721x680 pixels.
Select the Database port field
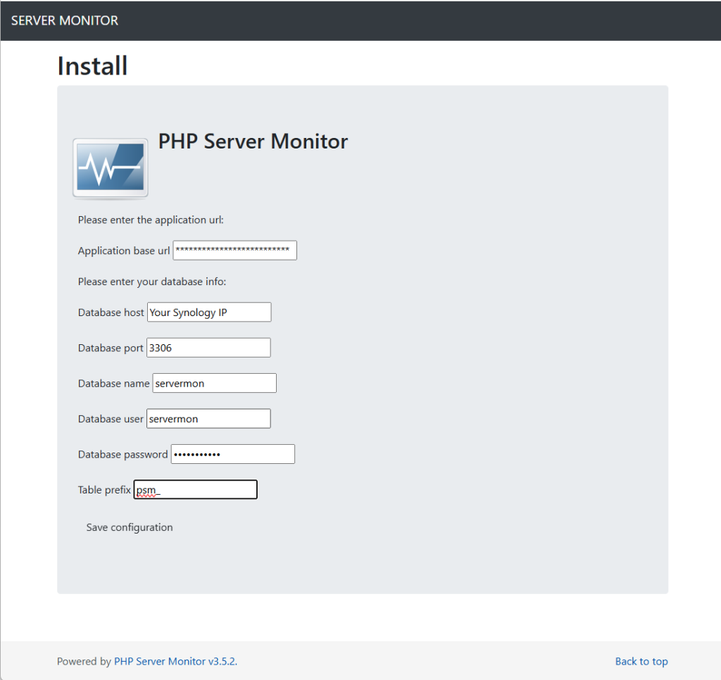tap(208, 348)
